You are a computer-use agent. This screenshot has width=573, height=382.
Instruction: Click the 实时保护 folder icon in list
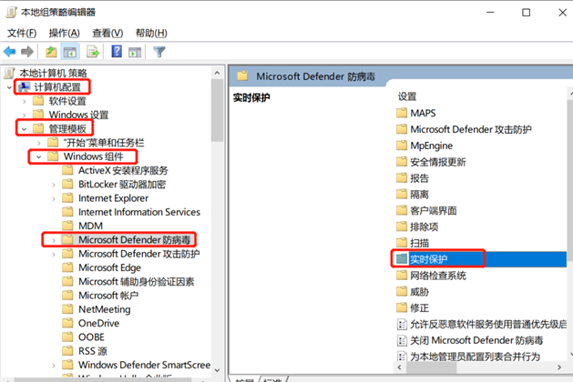[x=402, y=259]
